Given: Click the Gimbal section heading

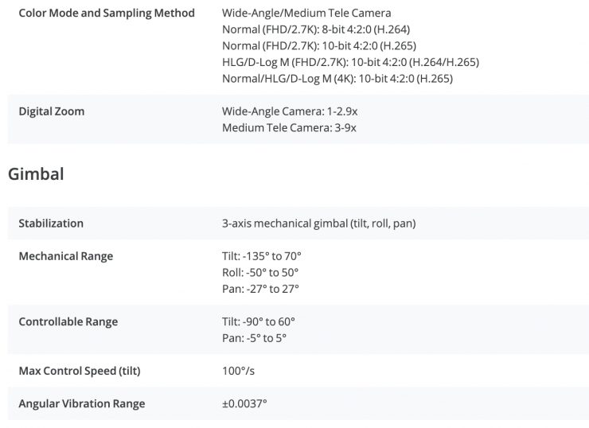Looking at the screenshot, I should click(36, 173).
